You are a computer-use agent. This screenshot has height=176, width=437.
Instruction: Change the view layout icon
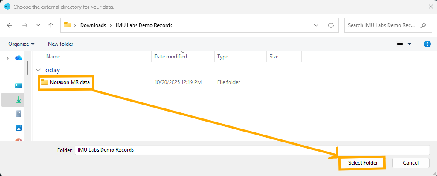pyautogui.click(x=400, y=44)
